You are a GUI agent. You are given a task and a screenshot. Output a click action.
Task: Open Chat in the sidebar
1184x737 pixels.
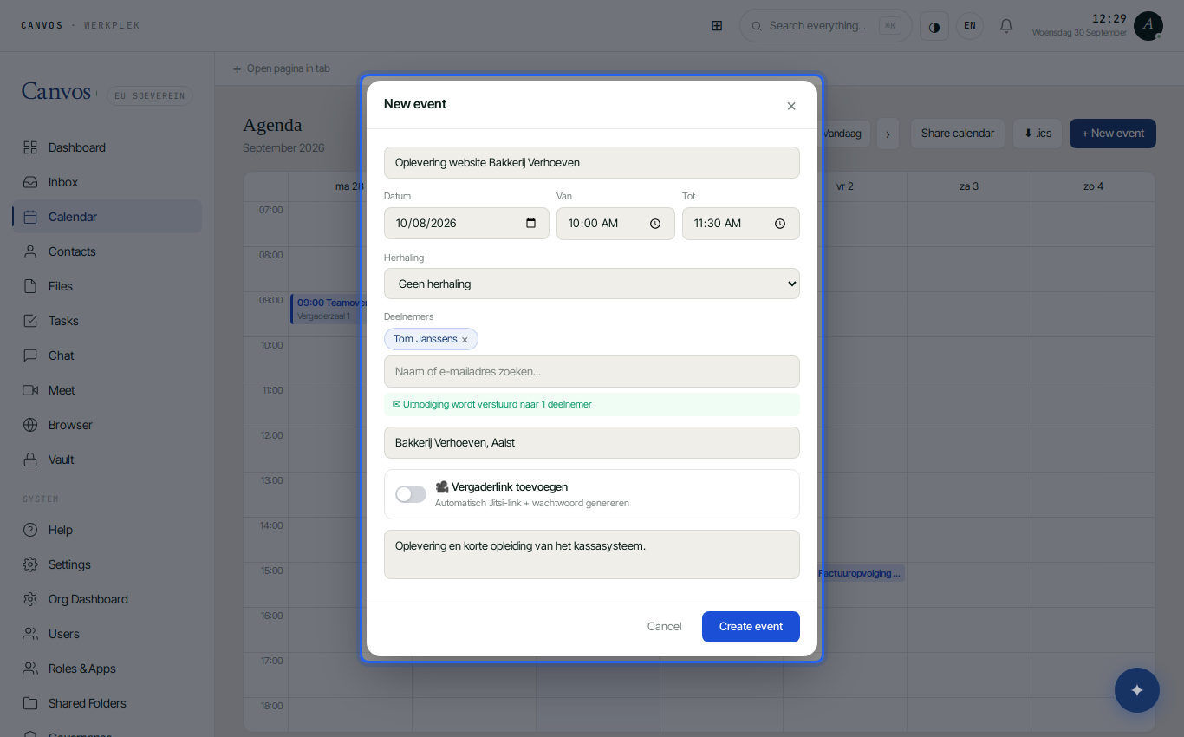click(x=107, y=355)
